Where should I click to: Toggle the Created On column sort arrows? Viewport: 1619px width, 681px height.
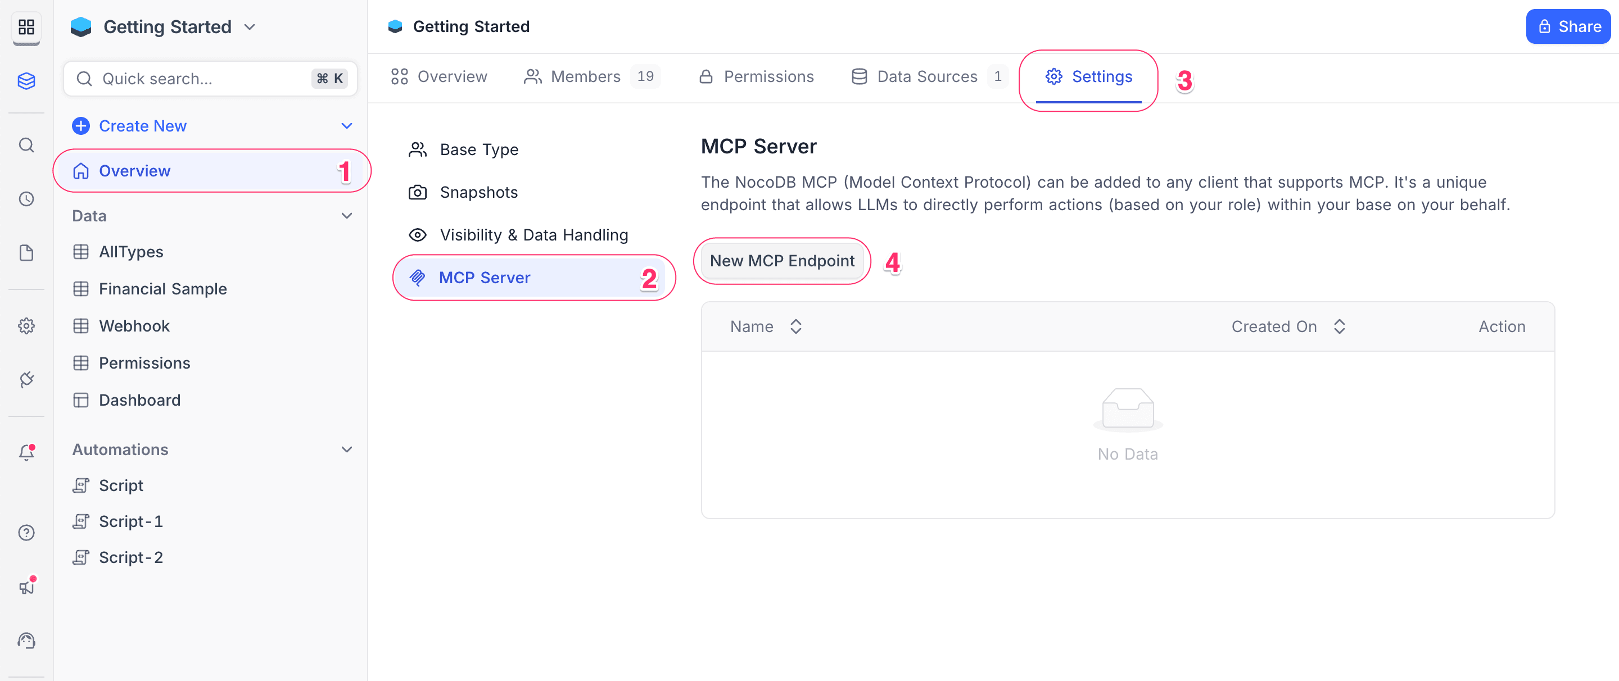pyautogui.click(x=1339, y=326)
